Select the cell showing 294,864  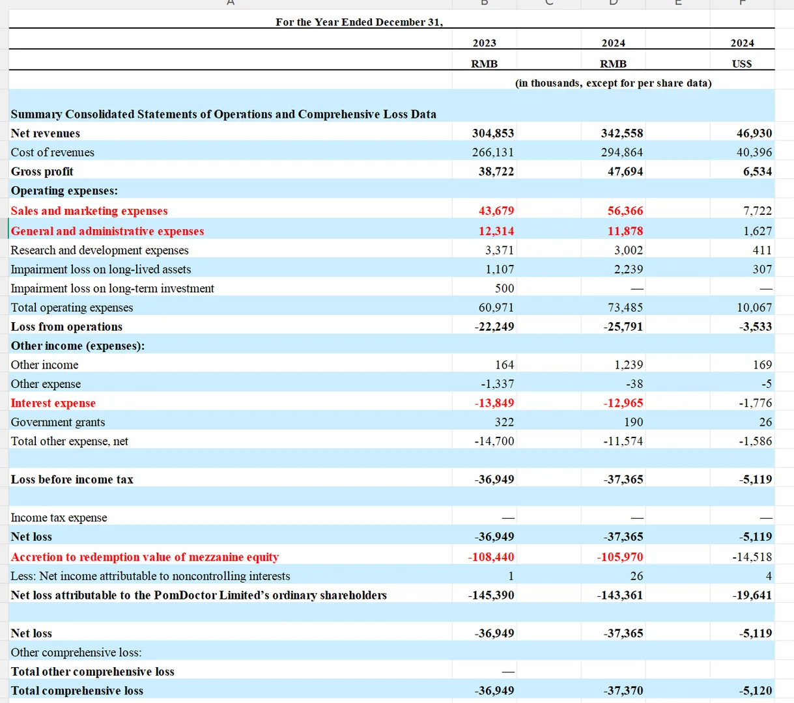pyautogui.click(x=622, y=152)
